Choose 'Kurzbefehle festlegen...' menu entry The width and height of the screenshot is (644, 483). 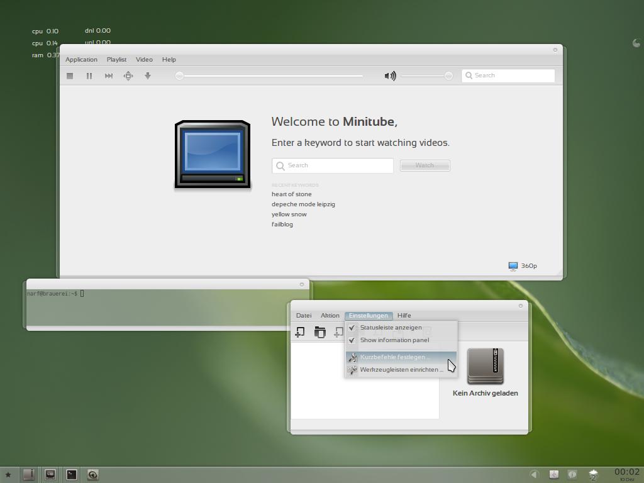(x=401, y=357)
